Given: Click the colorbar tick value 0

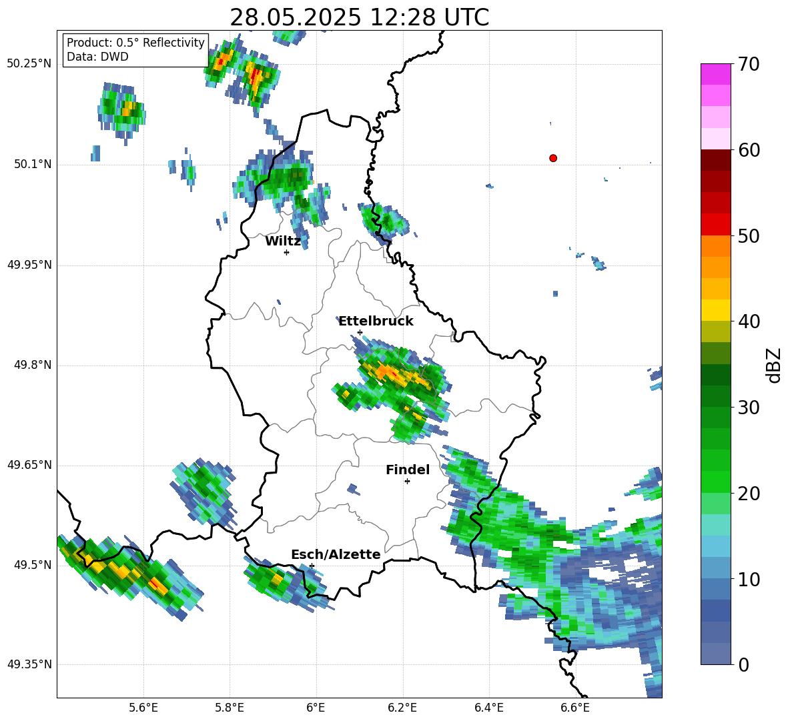Looking at the screenshot, I should (x=743, y=664).
